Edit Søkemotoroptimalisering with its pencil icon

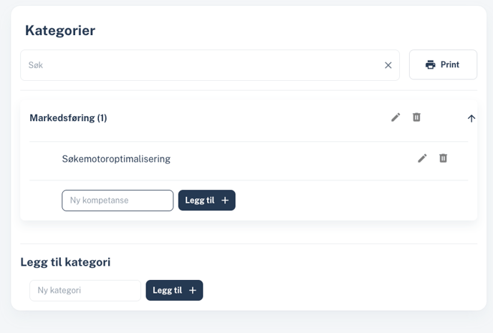(422, 158)
